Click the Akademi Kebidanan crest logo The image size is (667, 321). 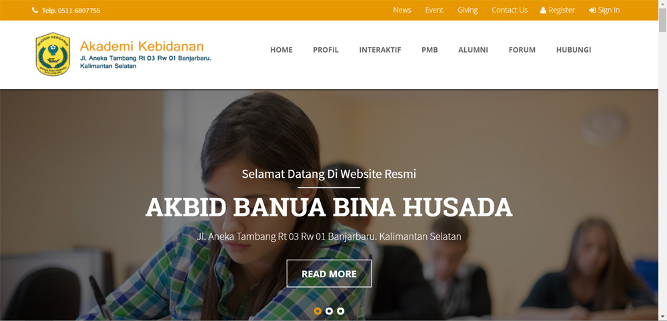coord(53,54)
